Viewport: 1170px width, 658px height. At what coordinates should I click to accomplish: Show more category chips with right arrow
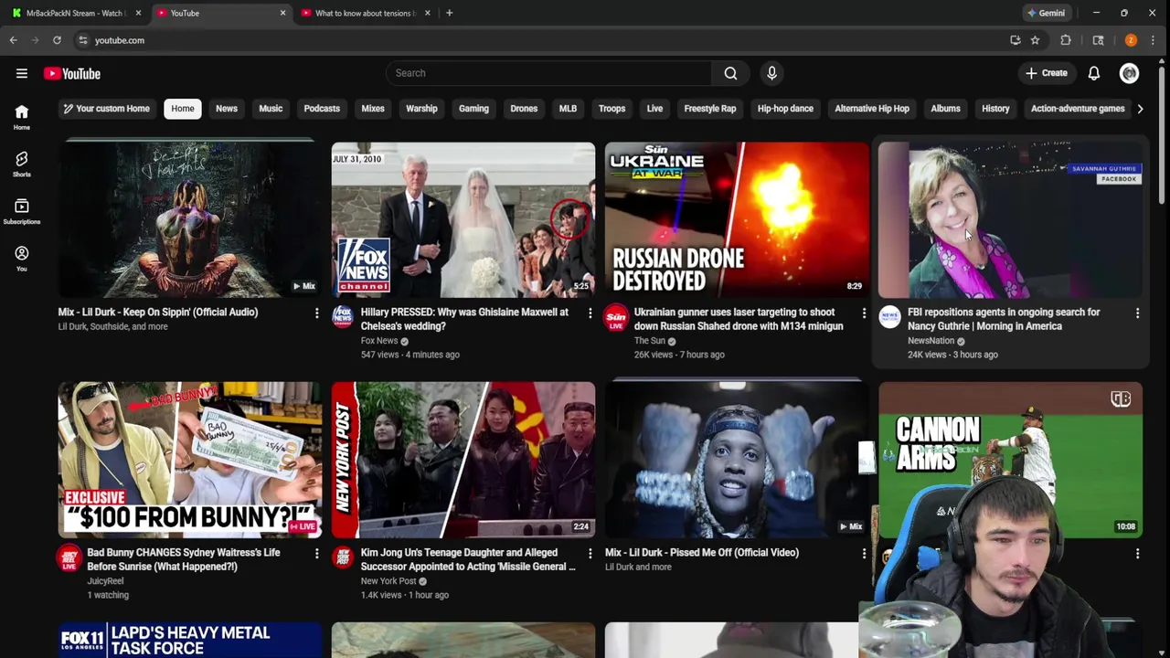pyautogui.click(x=1140, y=109)
